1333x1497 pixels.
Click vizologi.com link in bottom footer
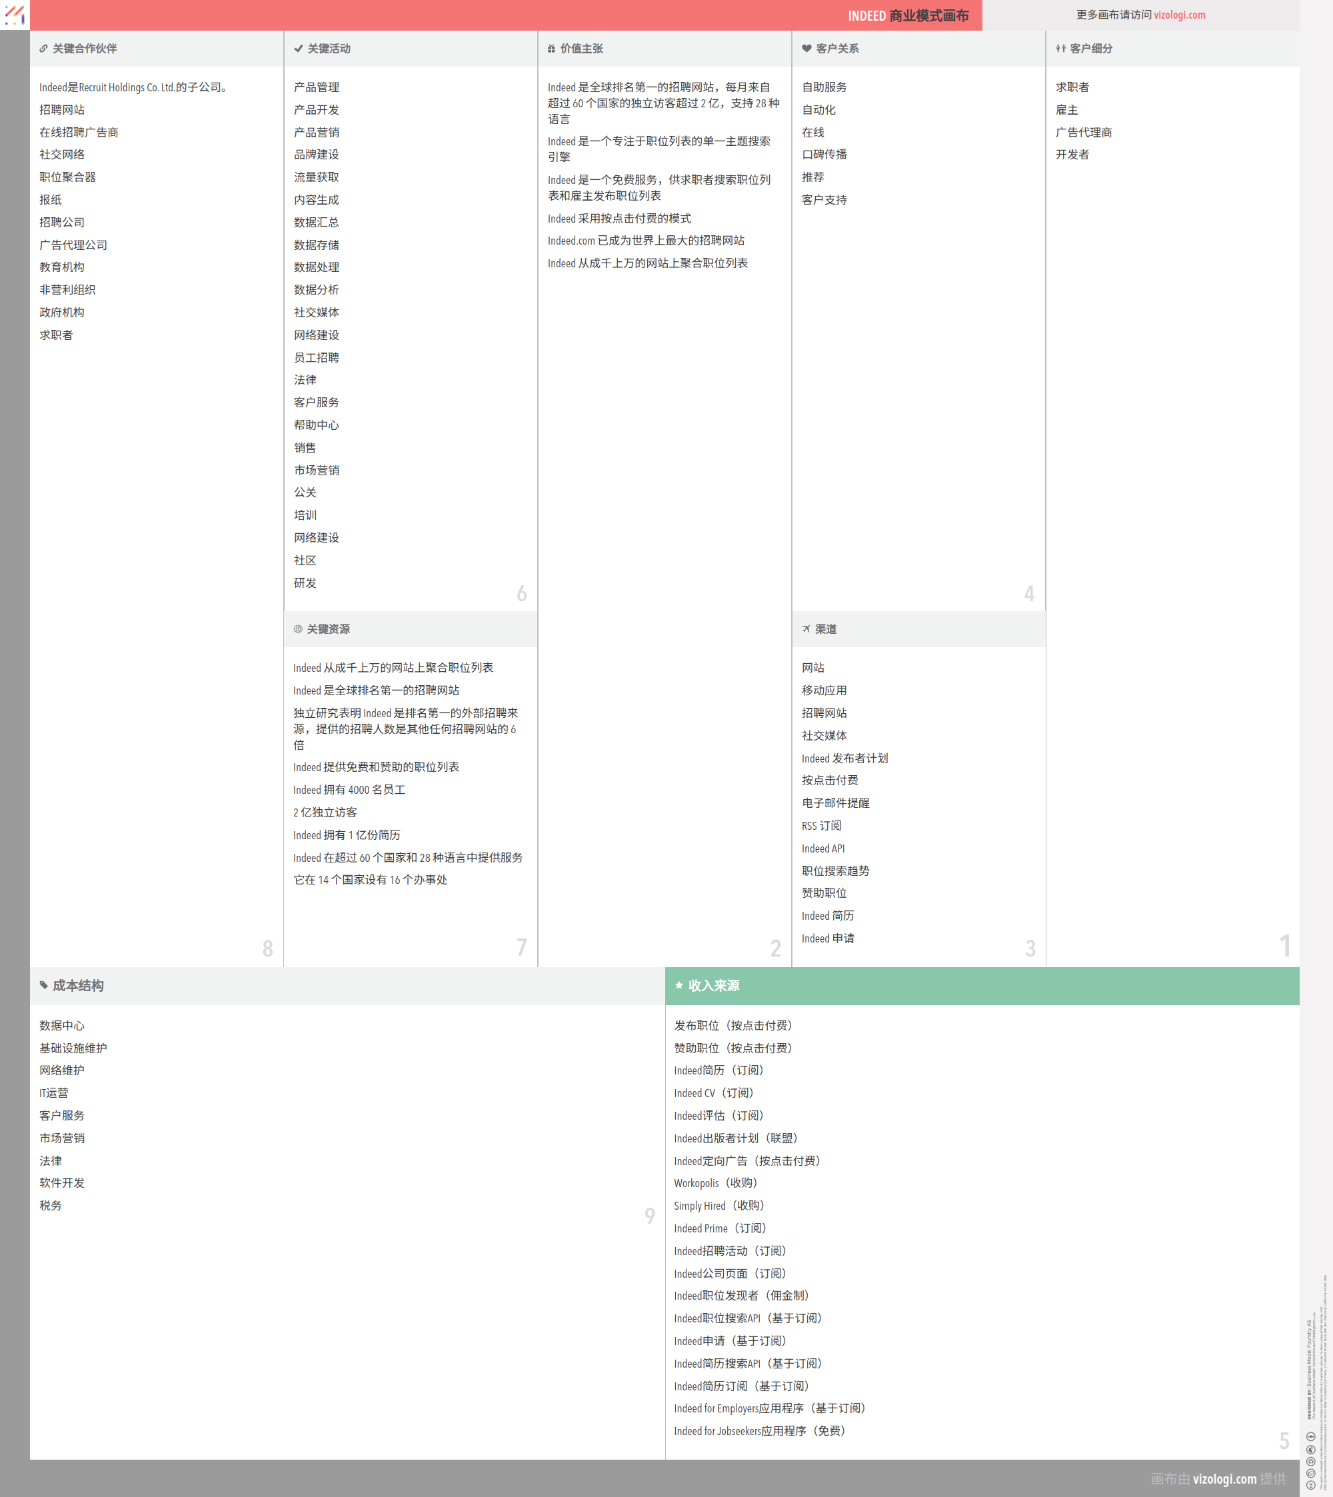pyautogui.click(x=1224, y=1479)
